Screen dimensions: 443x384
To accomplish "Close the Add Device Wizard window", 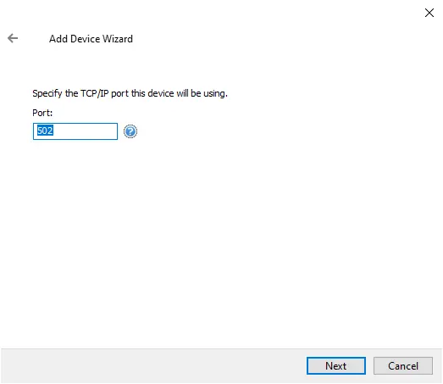I will tap(429, 13).
